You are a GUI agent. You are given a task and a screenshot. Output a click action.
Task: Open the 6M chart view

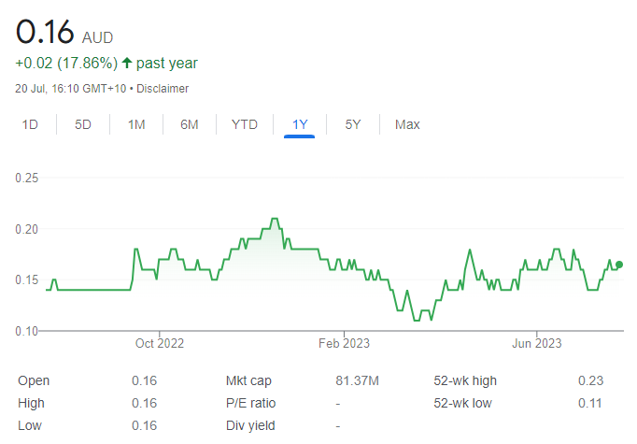[x=190, y=124]
